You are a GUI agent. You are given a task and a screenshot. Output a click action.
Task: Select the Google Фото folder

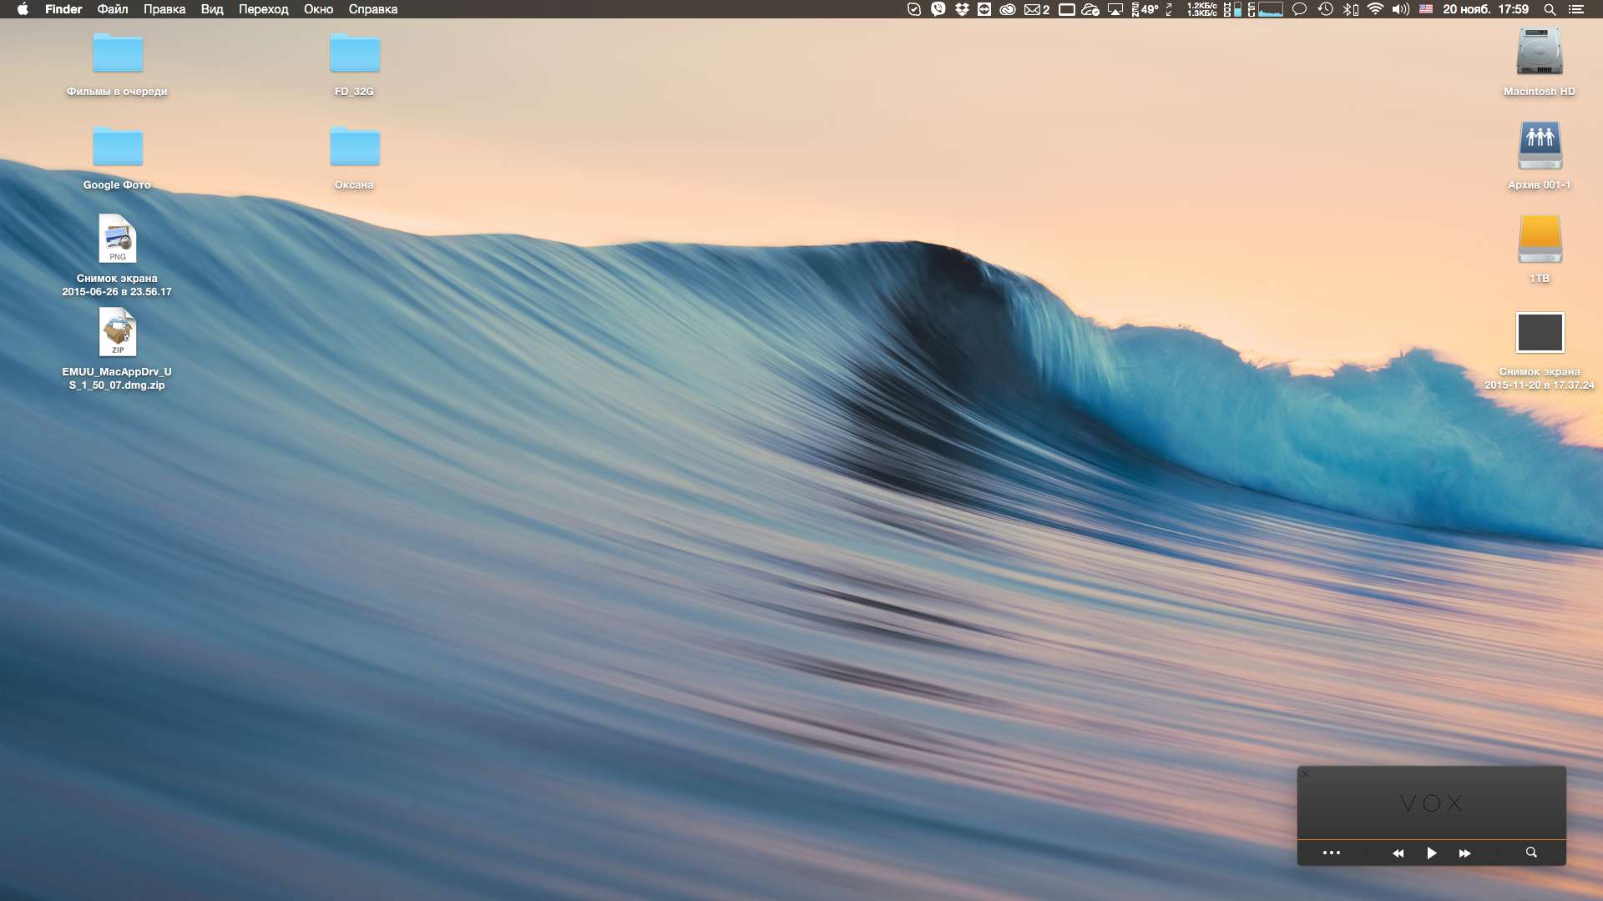[x=118, y=148]
